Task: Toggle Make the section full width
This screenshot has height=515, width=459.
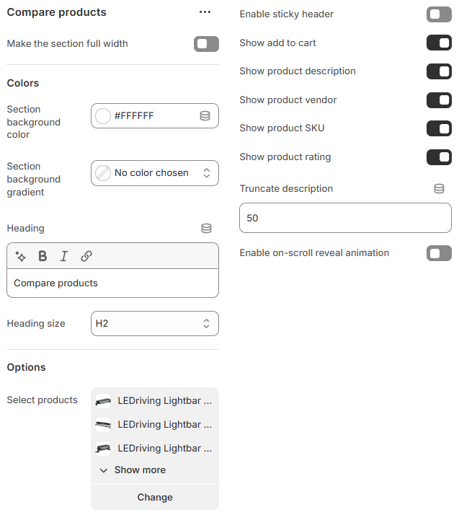Action: click(x=206, y=44)
